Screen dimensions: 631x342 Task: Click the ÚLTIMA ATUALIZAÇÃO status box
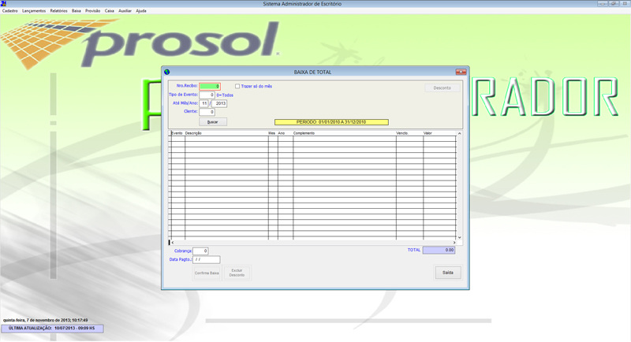tap(52, 329)
